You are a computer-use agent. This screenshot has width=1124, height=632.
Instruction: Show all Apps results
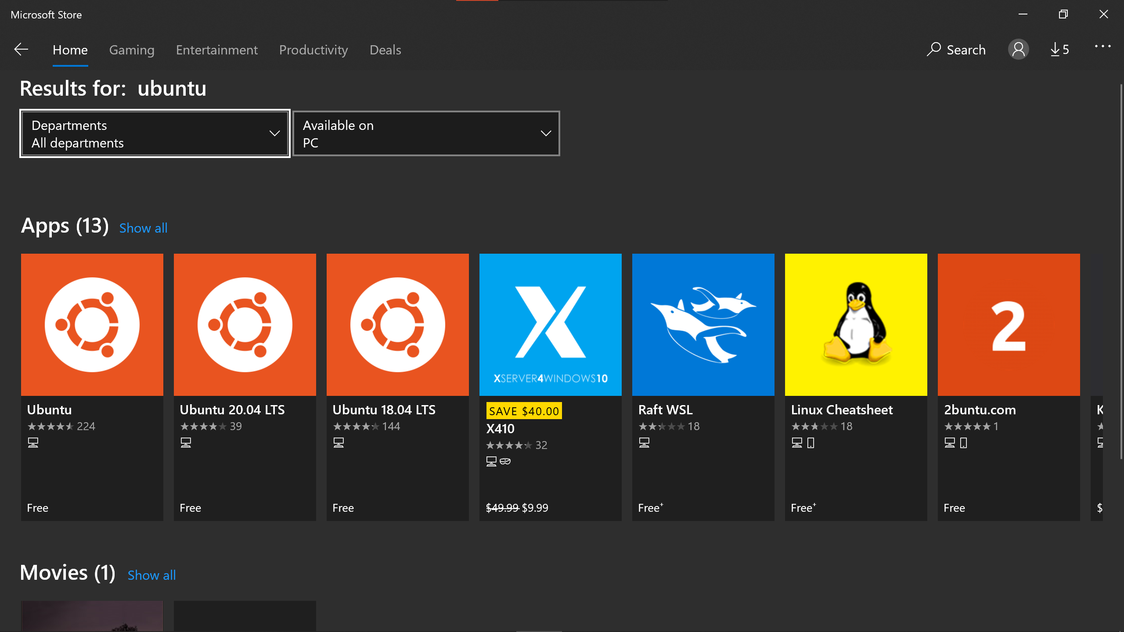tap(143, 228)
